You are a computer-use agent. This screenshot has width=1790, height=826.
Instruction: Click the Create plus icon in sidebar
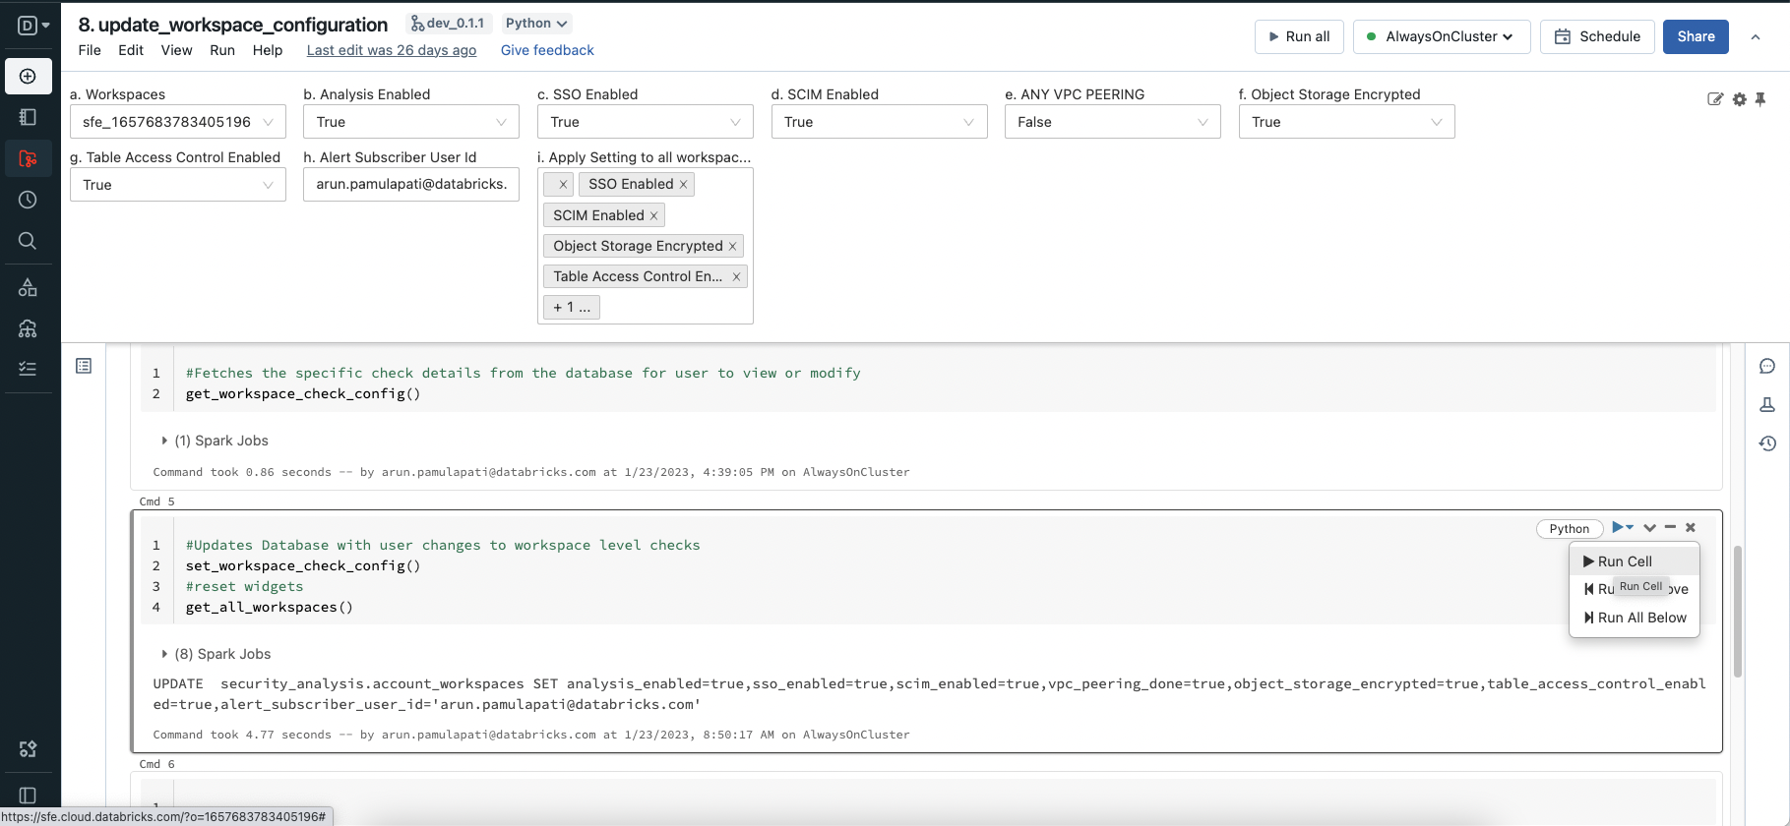(x=28, y=76)
